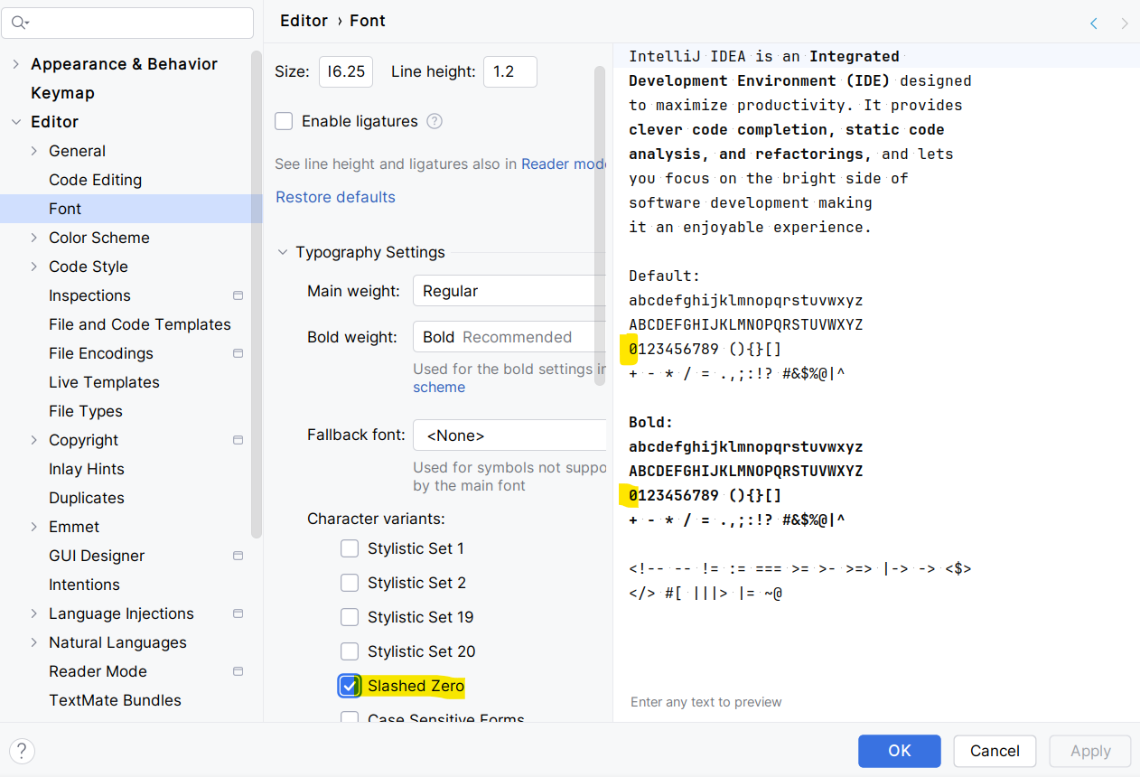Click the back navigation arrow
Viewport: 1140px width, 777px height.
pos(1094,23)
